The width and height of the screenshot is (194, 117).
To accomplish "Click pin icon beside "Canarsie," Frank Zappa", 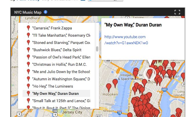I will tap(28, 28).
